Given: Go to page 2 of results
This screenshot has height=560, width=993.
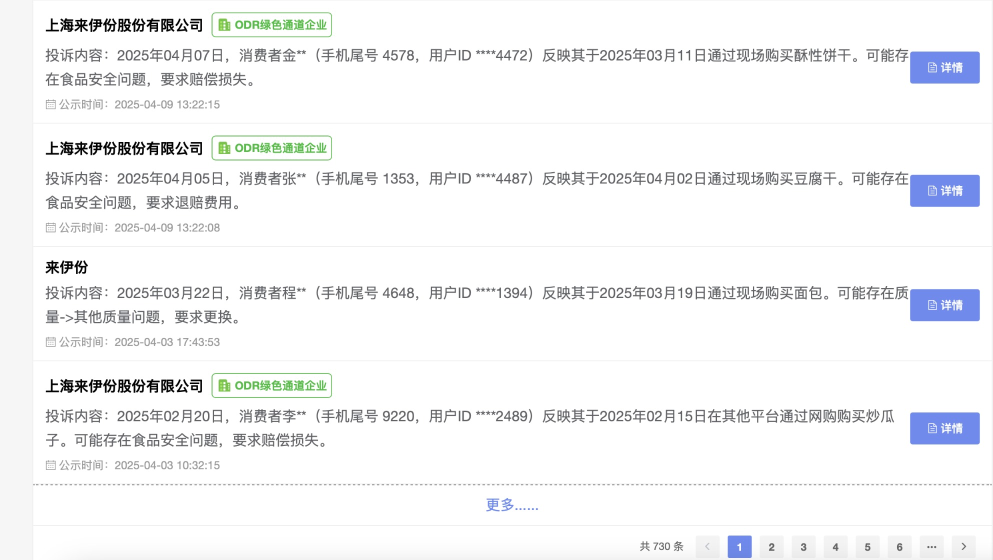Looking at the screenshot, I should click(771, 547).
